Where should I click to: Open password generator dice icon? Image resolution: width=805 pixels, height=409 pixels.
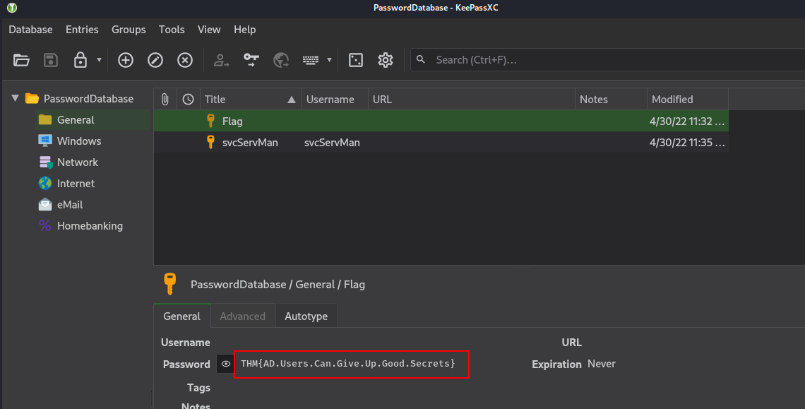pyautogui.click(x=356, y=60)
